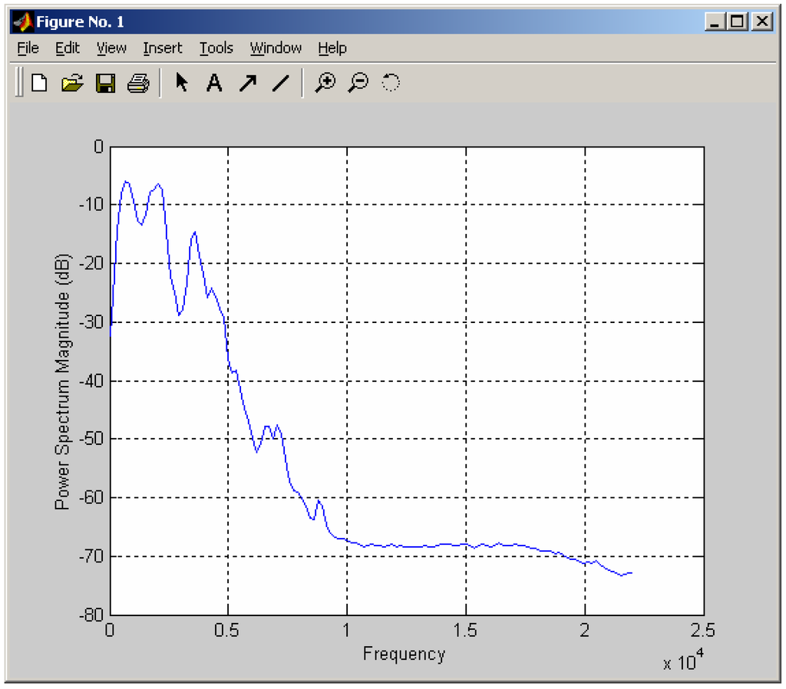Open the Edit menu
Viewport: 786px width, 689px height.
pos(67,48)
